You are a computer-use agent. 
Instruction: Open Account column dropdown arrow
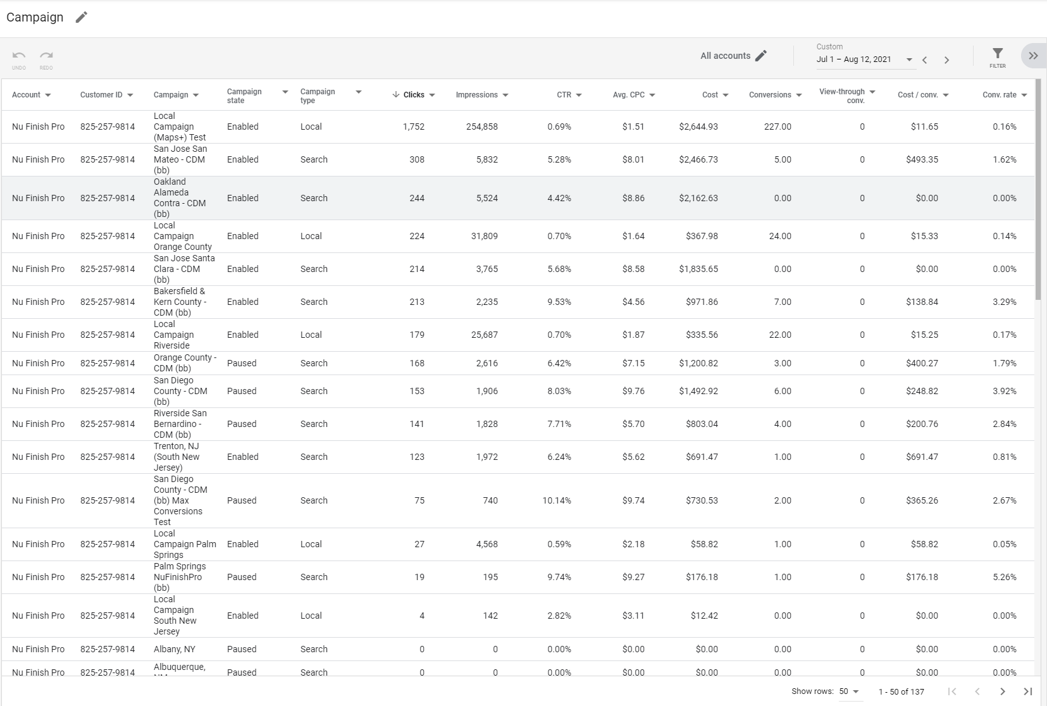(x=48, y=95)
